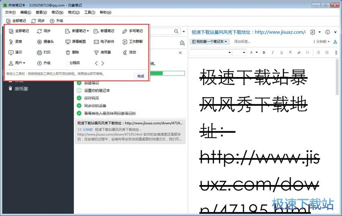Toggle numbered list
The width and height of the screenshot is (342, 216).
point(327,53)
